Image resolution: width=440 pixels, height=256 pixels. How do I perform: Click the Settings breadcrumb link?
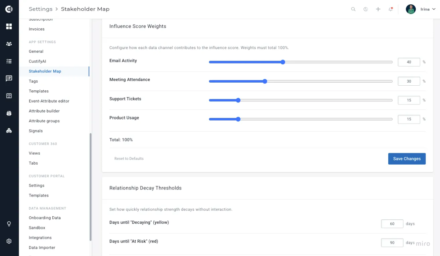click(x=41, y=9)
